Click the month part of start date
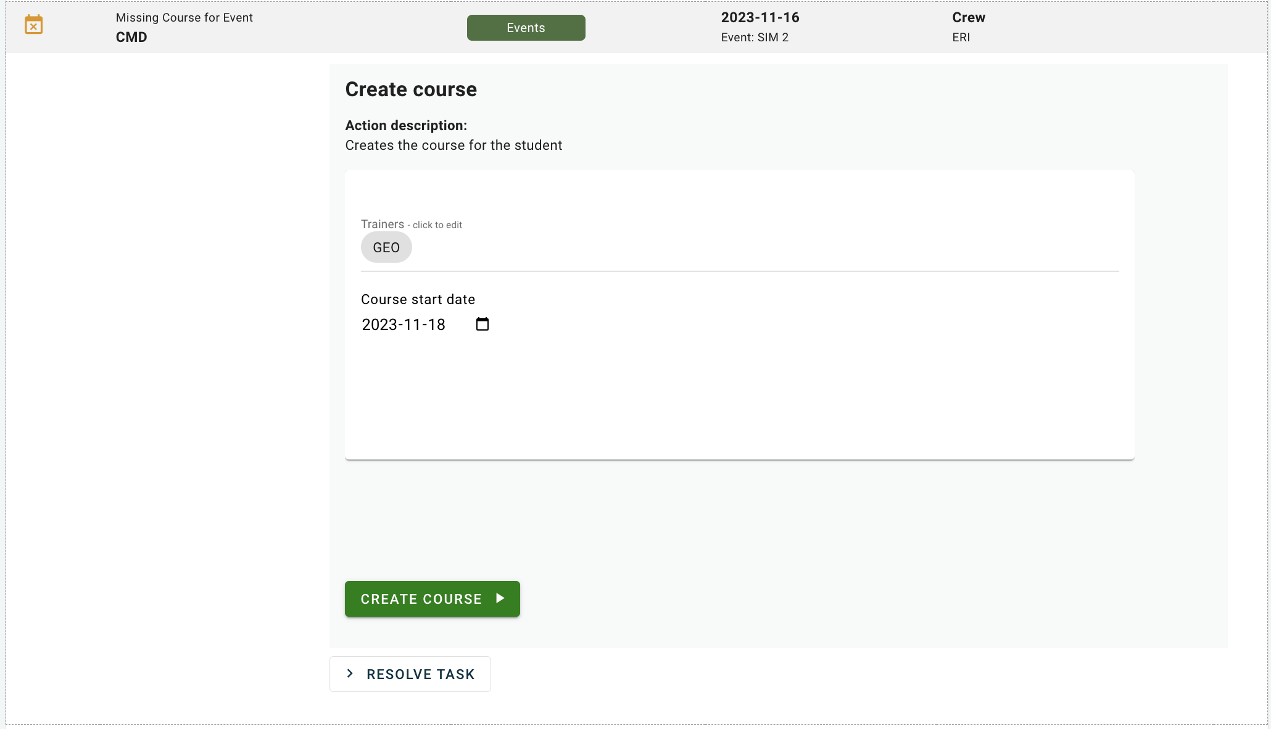This screenshot has height=729, width=1271. click(x=412, y=324)
